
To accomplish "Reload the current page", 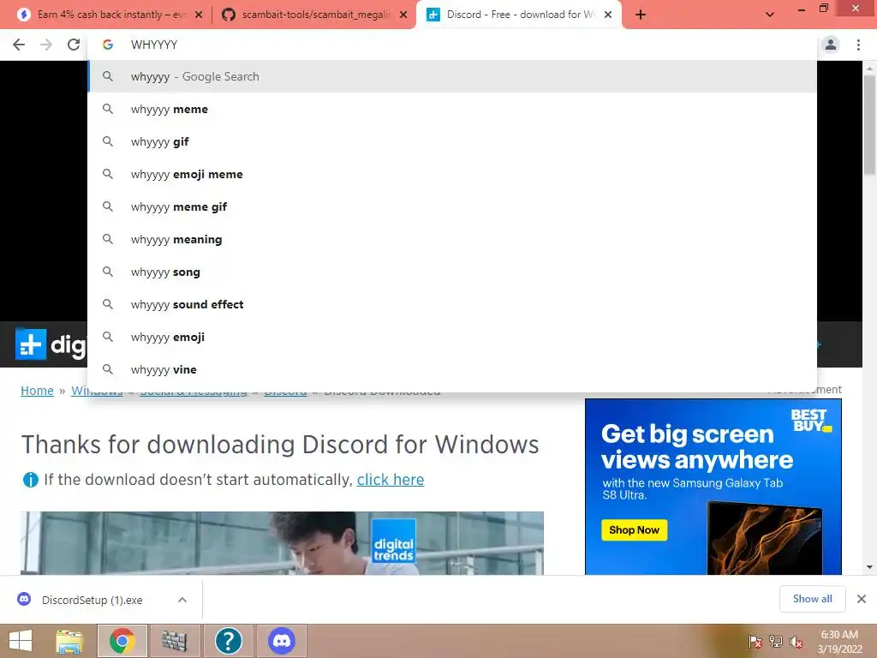I will (74, 45).
